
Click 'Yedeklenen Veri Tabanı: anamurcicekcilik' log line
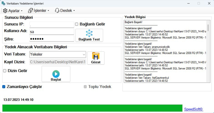click(147, 47)
